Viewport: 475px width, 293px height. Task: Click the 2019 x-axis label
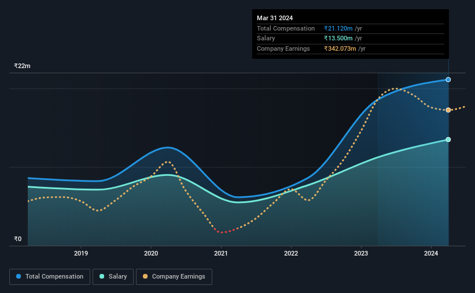[x=81, y=253]
